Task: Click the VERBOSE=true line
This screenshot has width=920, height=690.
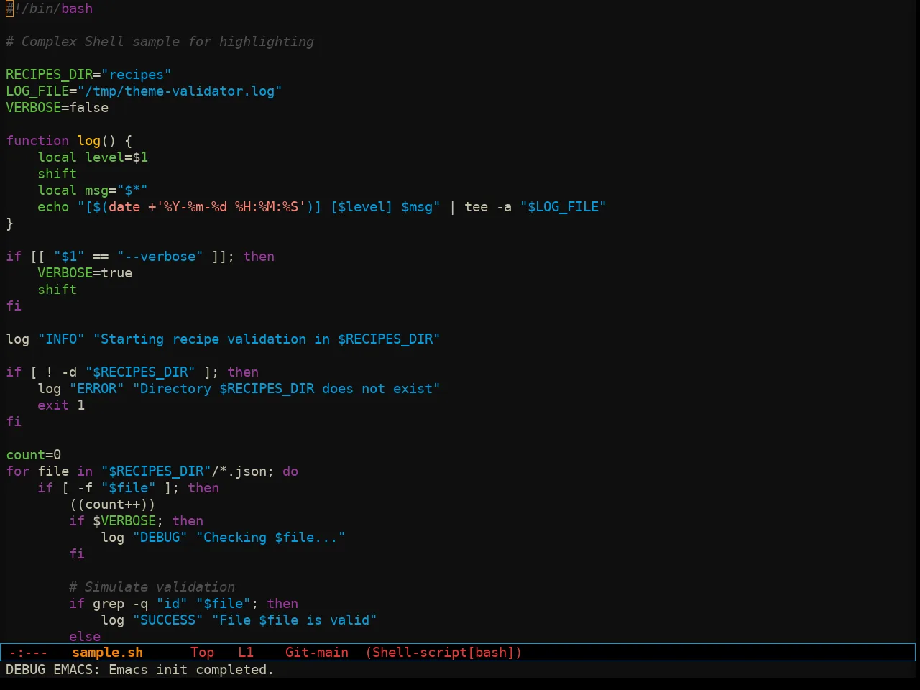Action: pyautogui.click(x=85, y=273)
